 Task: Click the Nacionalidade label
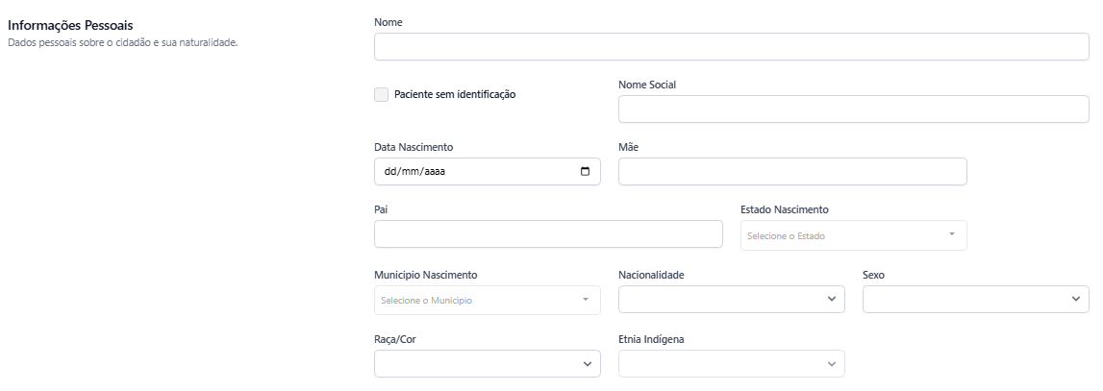tap(651, 274)
